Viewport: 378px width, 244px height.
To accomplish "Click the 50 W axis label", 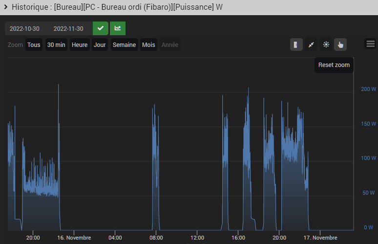I will pos(368,193).
